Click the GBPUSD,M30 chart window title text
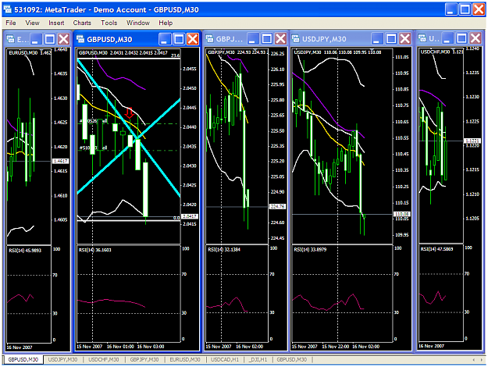The width and height of the screenshot is (488, 367). click(x=109, y=40)
